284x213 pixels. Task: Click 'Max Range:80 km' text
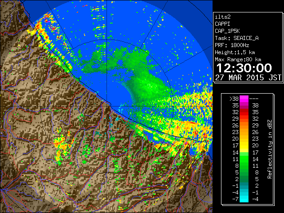click(238, 59)
